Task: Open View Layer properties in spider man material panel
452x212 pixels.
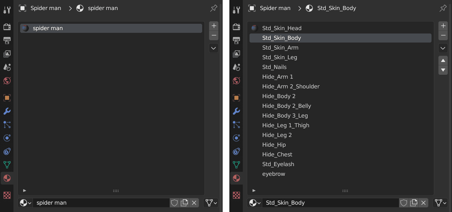Action: (x=7, y=54)
